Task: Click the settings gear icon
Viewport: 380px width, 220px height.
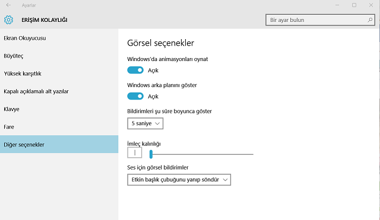Action: [8, 20]
